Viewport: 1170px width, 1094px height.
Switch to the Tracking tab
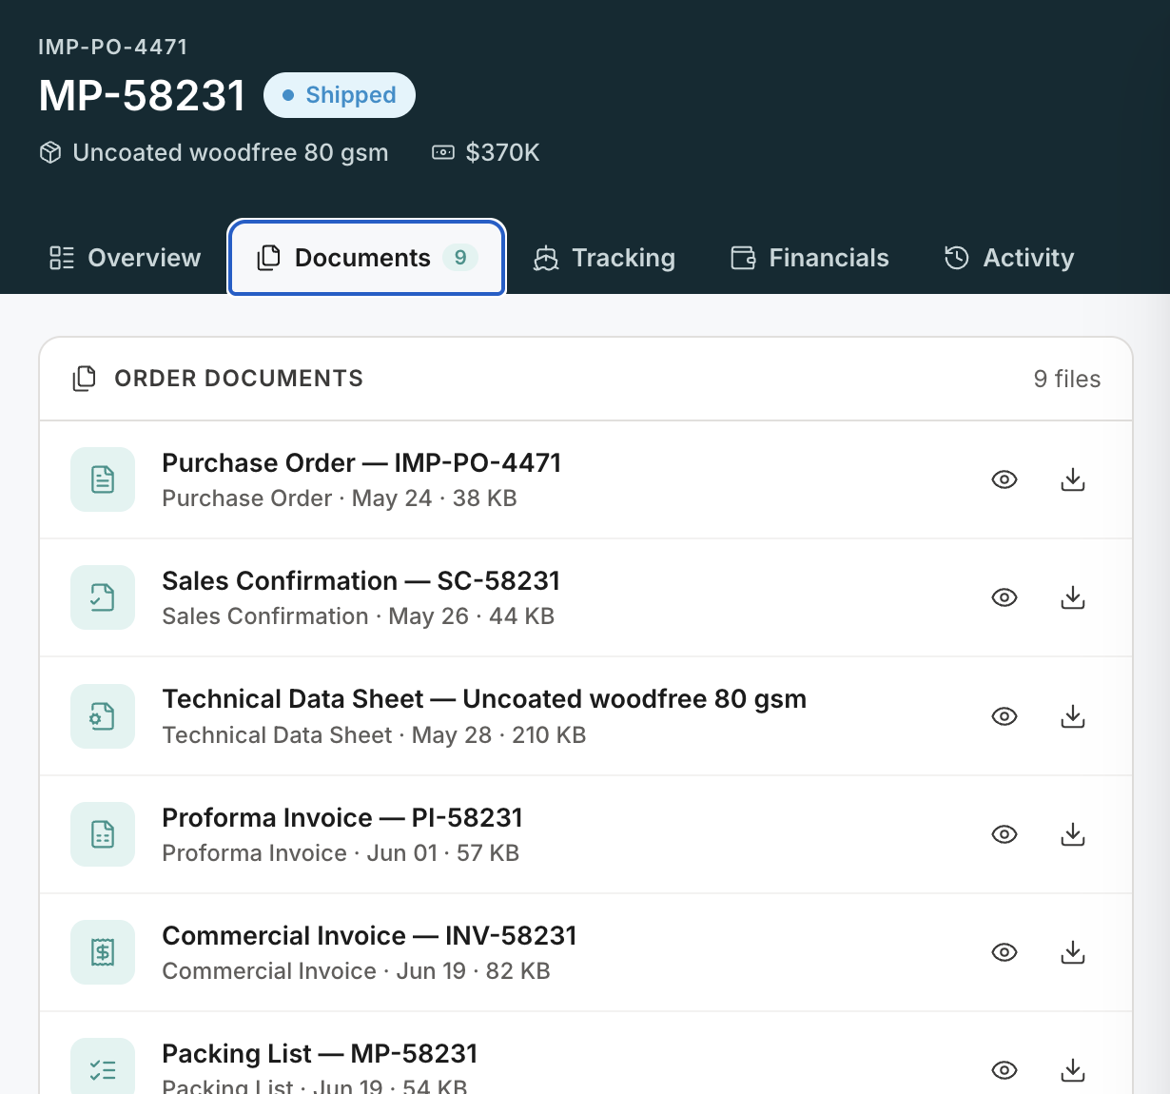click(605, 258)
